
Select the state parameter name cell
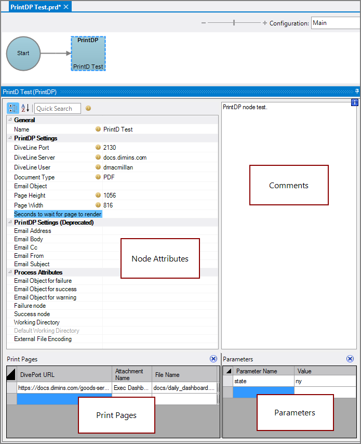[264, 381]
